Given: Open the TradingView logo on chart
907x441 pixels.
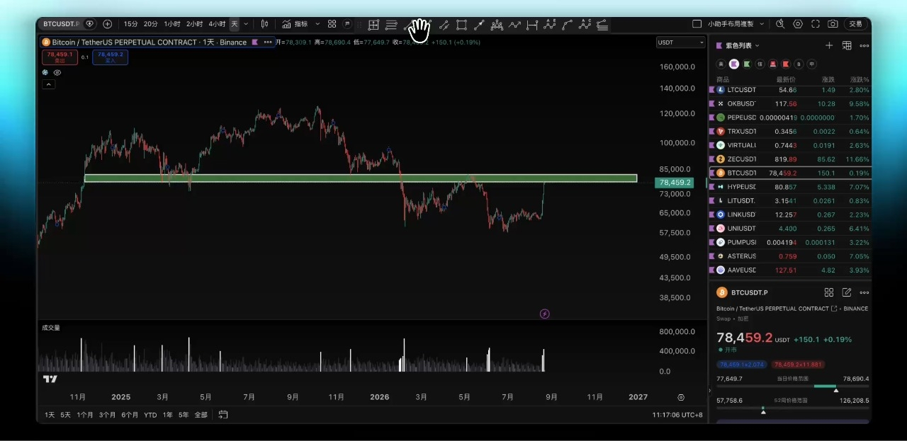Looking at the screenshot, I should [x=50, y=379].
